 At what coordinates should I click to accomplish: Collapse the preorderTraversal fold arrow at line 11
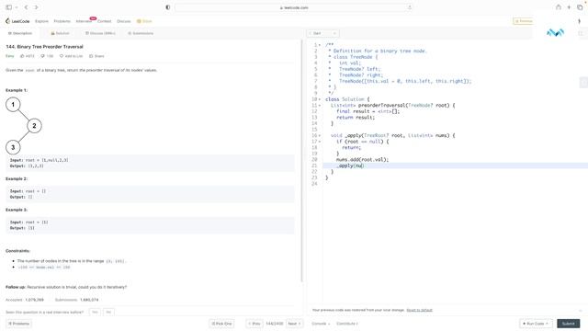coord(320,106)
